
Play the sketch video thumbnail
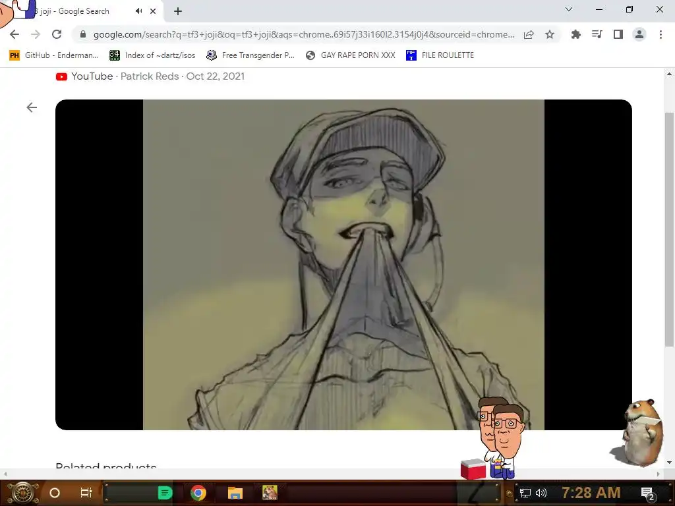click(343, 265)
